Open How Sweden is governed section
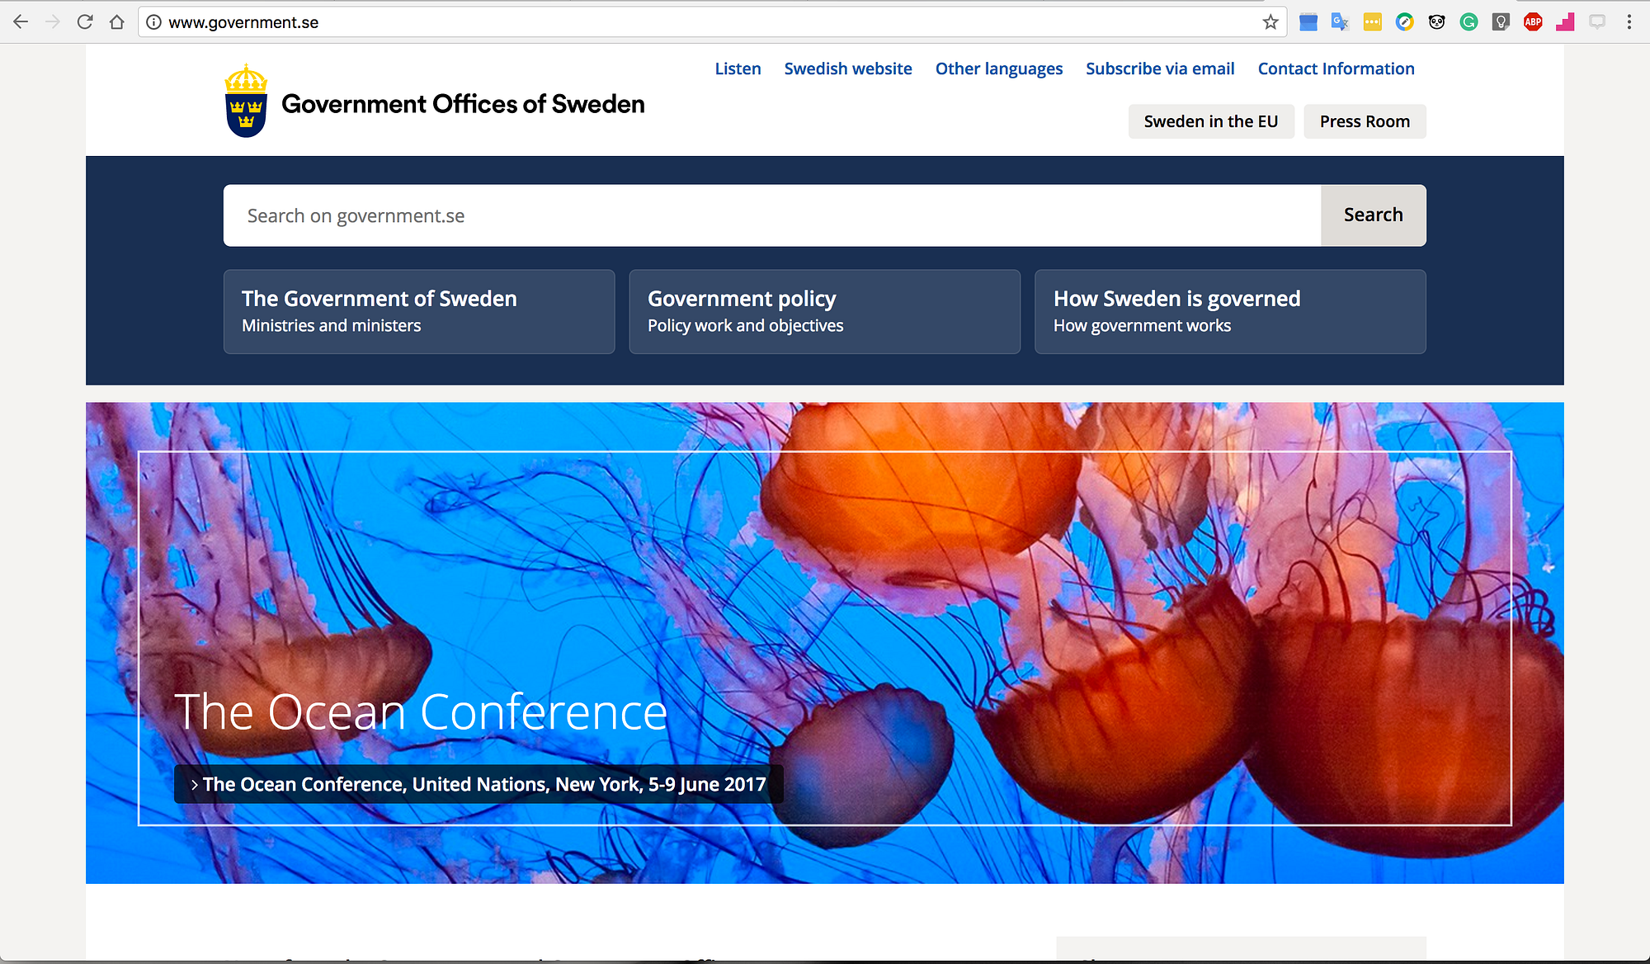The width and height of the screenshot is (1650, 964). click(x=1229, y=311)
